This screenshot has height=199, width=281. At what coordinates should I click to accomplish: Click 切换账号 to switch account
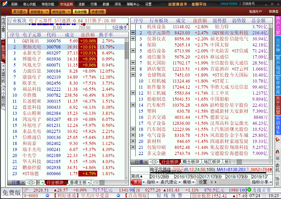point(249,4)
